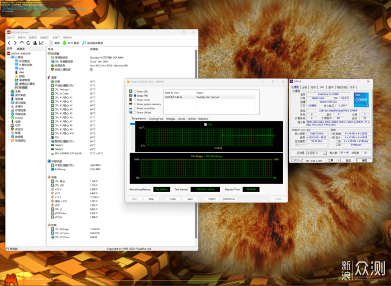
Task: Click the sensor icon in AIDA64 status bar
Action: coord(7,249)
